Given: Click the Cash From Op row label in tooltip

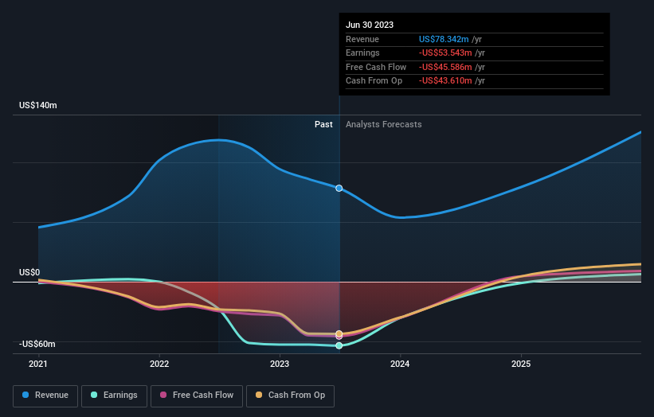Looking at the screenshot, I should (374, 81).
